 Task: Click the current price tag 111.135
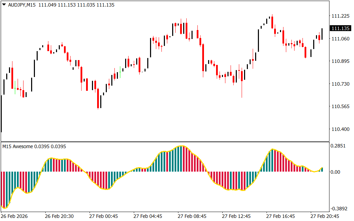(x=339, y=28)
